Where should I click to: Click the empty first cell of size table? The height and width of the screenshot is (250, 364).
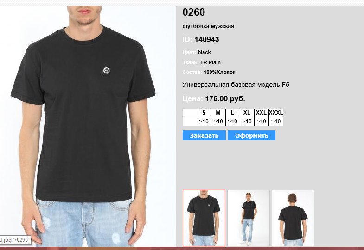pos(190,113)
